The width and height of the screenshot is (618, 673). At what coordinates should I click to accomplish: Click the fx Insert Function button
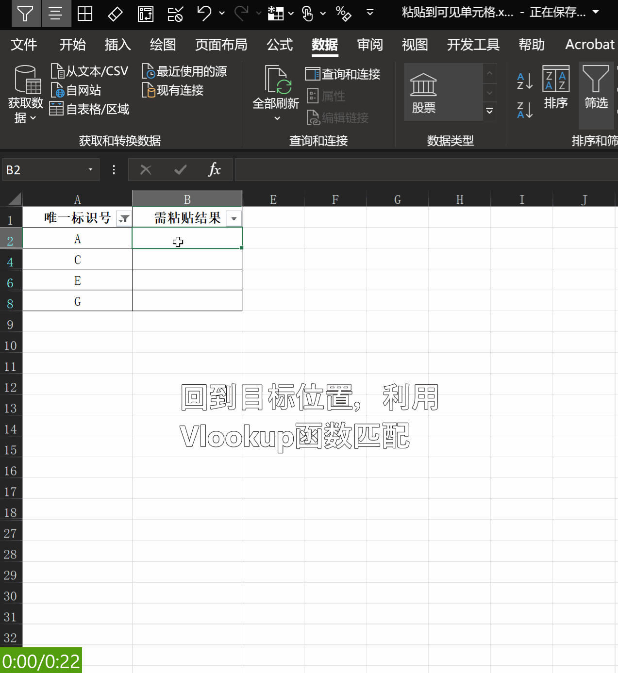pyautogui.click(x=215, y=169)
